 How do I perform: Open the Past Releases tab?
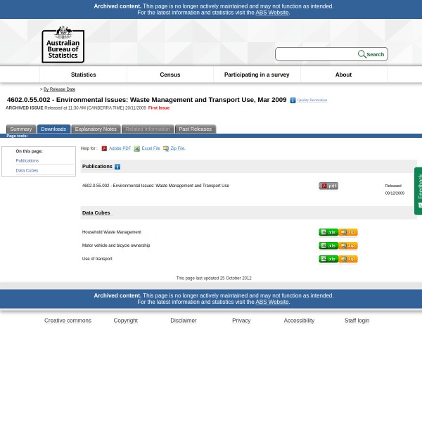195,129
